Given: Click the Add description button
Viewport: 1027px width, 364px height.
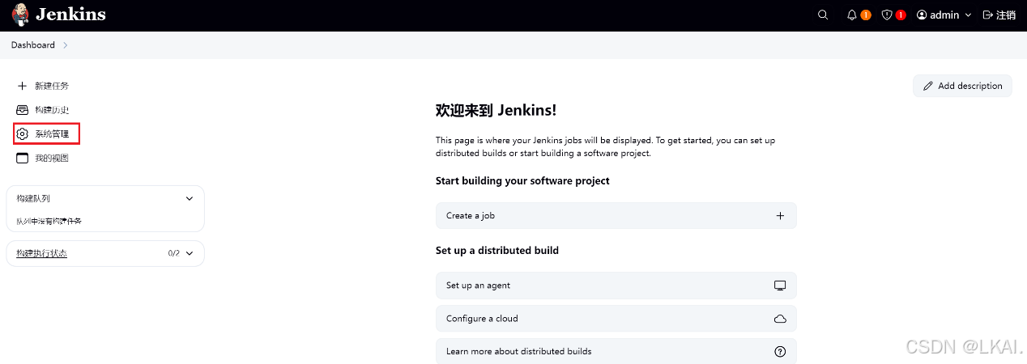Looking at the screenshot, I should [x=962, y=86].
